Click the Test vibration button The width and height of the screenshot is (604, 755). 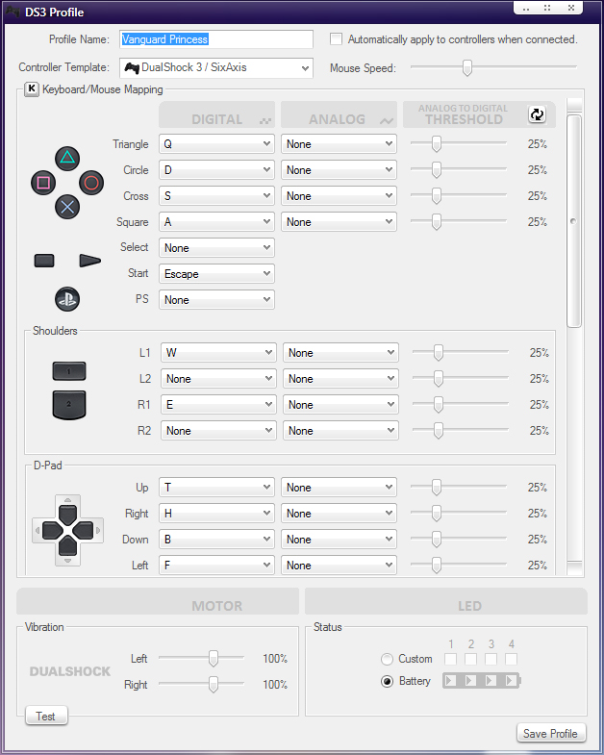(x=46, y=716)
